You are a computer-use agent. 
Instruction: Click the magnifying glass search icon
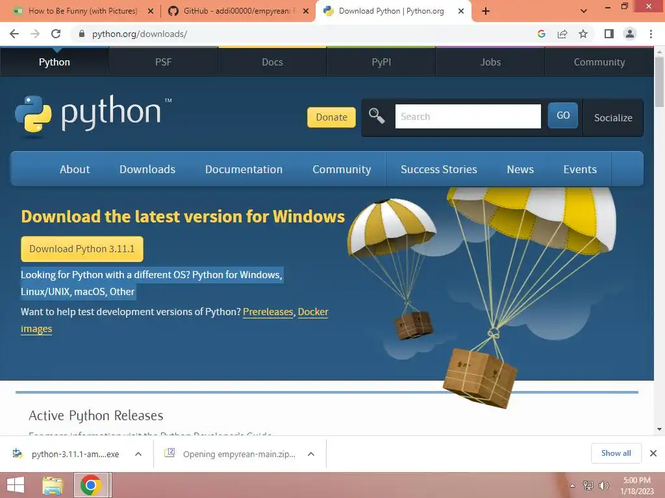point(376,115)
